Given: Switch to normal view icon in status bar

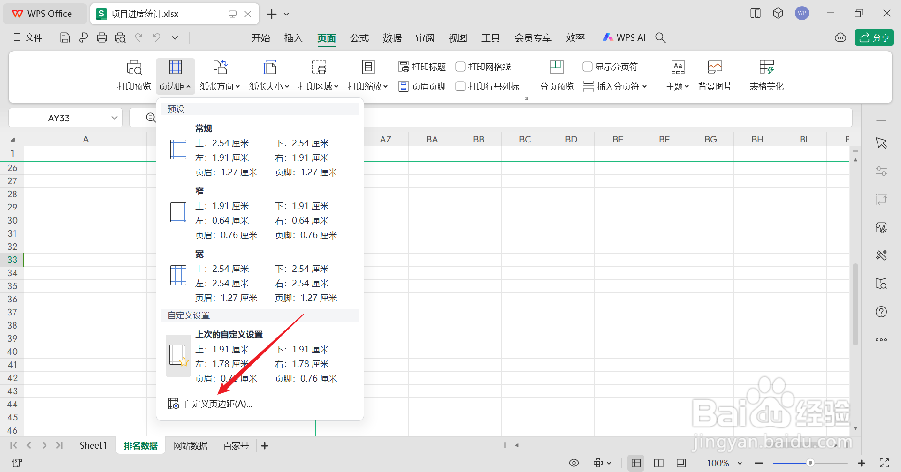Looking at the screenshot, I should (x=636, y=463).
